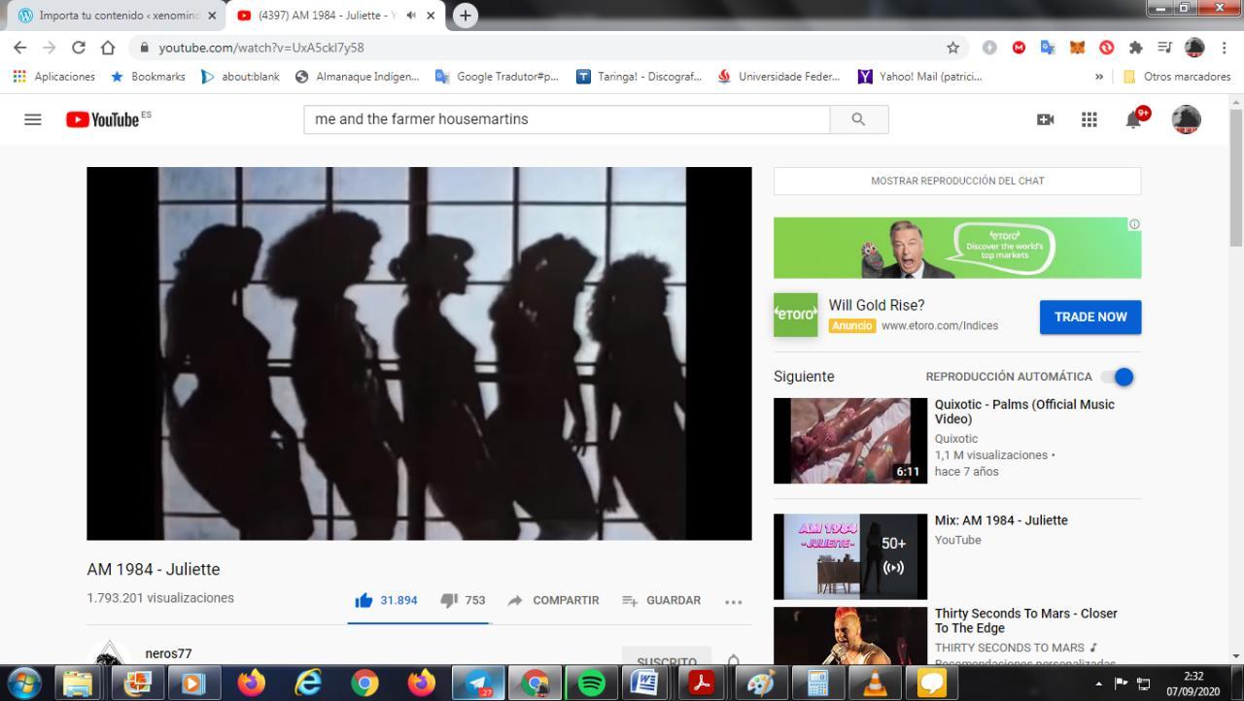The height and width of the screenshot is (701, 1244).
Task: Click the eToro banner ad image
Action: click(957, 248)
